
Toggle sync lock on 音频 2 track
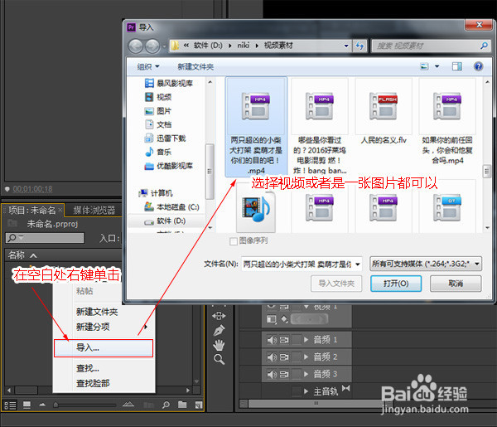click(x=284, y=357)
